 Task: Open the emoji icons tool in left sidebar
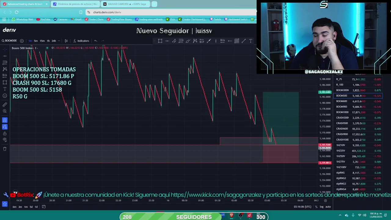point(5,96)
